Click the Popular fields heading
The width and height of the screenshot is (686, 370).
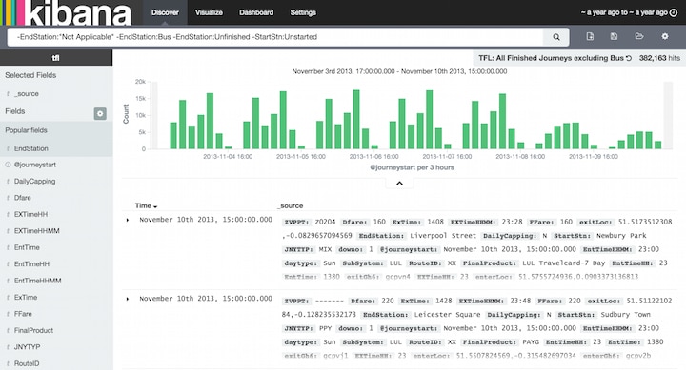pos(27,130)
